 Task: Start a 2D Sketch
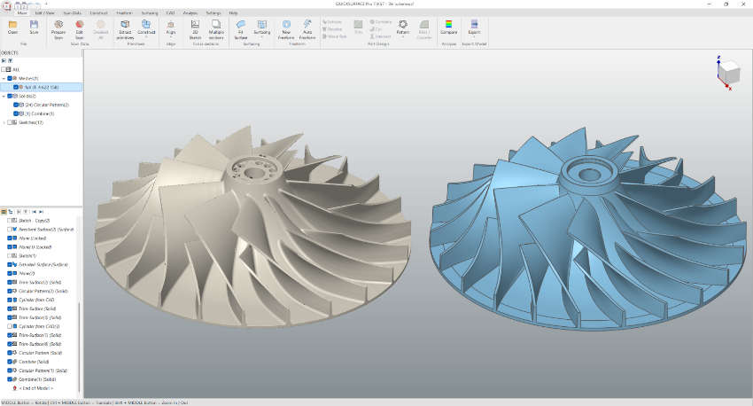(x=195, y=29)
